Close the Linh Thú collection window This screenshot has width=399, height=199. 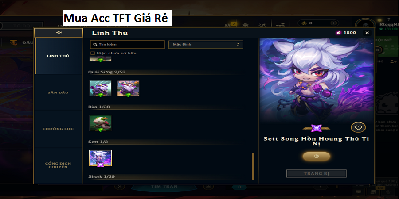coord(367,33)
